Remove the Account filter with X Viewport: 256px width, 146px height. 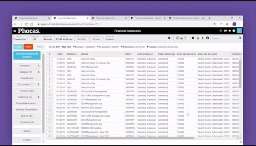click(x=39, y=66)
